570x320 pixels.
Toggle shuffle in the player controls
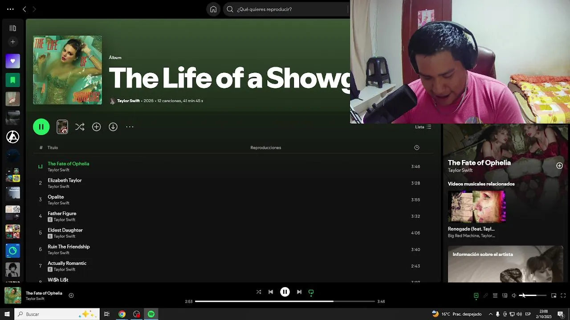click(x=259, y=292)
